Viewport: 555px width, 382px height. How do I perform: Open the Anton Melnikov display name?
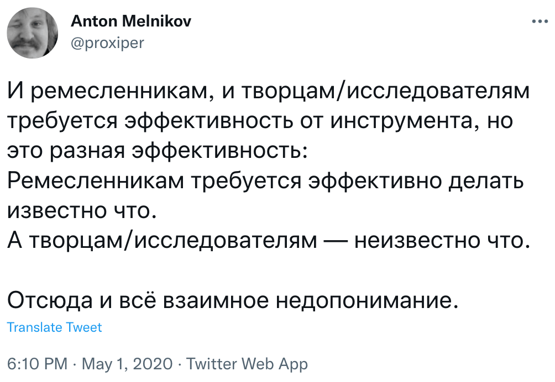click(131, 23)
